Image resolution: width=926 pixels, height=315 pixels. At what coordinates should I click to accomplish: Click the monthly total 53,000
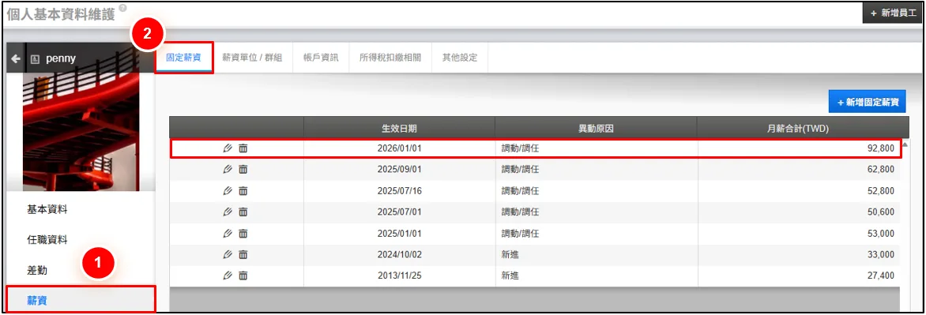pyautogui.click(x=880, y=233)
